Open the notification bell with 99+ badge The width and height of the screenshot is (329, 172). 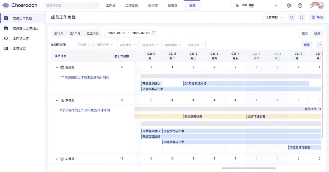tap(311, 6)
